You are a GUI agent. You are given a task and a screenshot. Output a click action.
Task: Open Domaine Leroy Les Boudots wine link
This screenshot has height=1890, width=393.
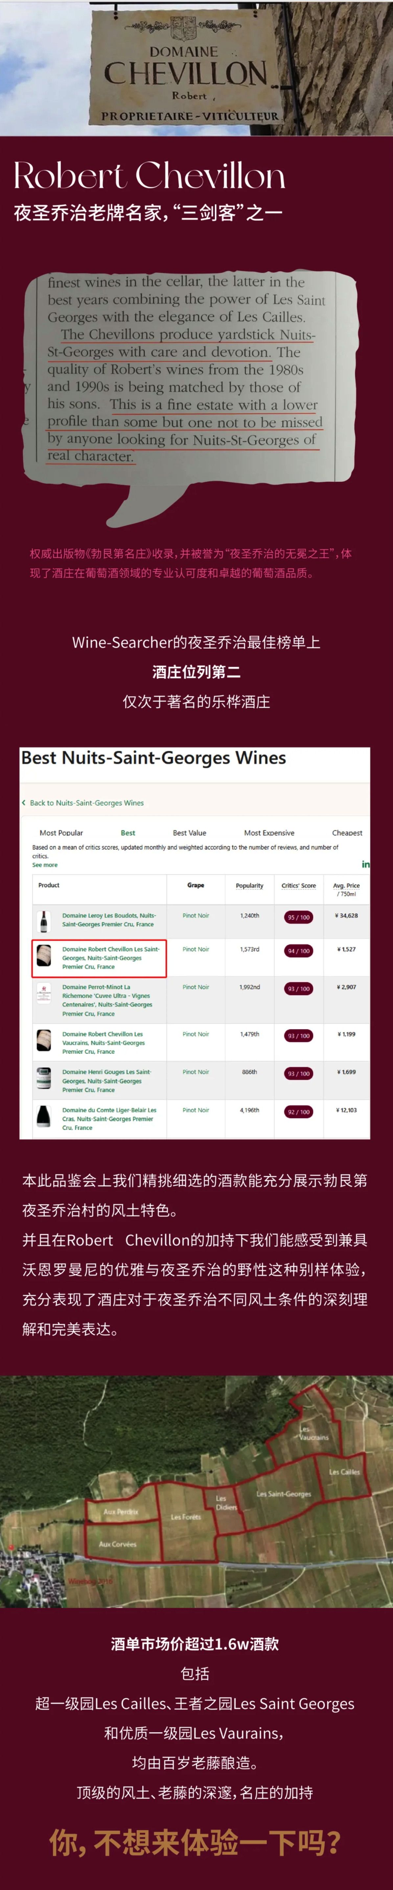pos(108,919)
